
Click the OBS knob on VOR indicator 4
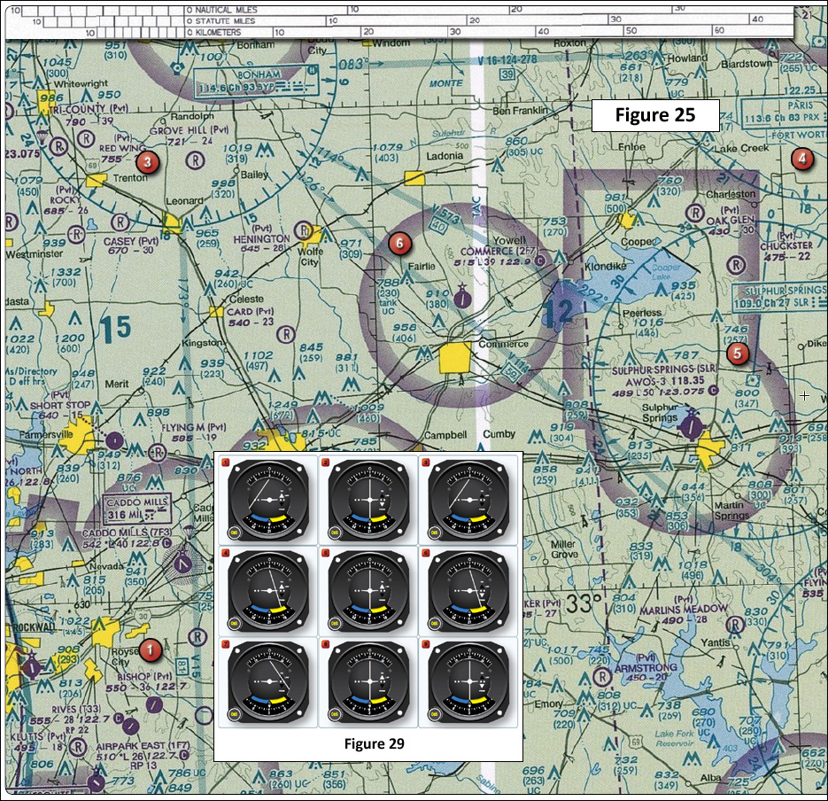pyautogui.click(x=236, y=622)
